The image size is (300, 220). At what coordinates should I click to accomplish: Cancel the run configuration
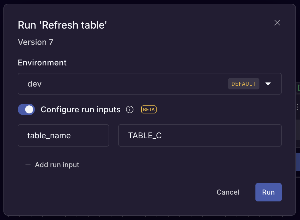[x=228, y=192]
